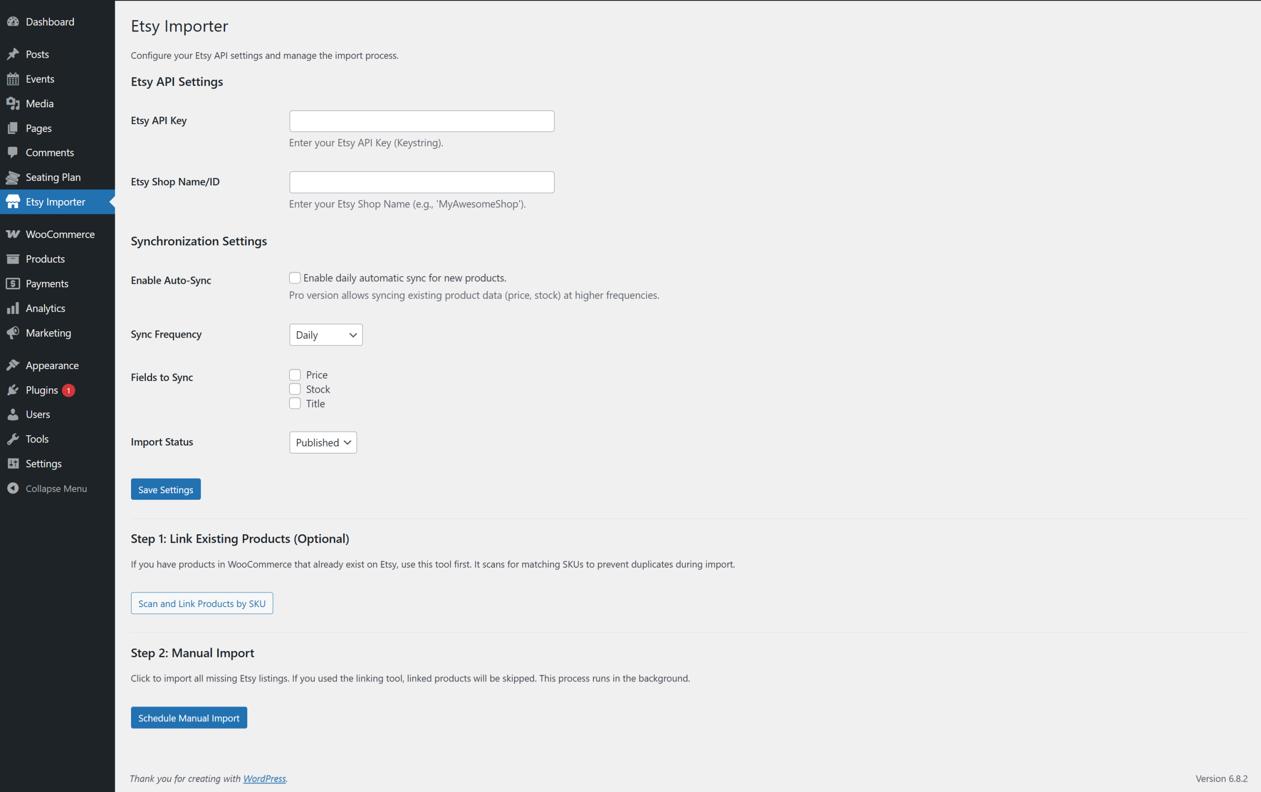Open the Import Status Published dropdown
This screenshot has height=792, width=1261.
323,443
